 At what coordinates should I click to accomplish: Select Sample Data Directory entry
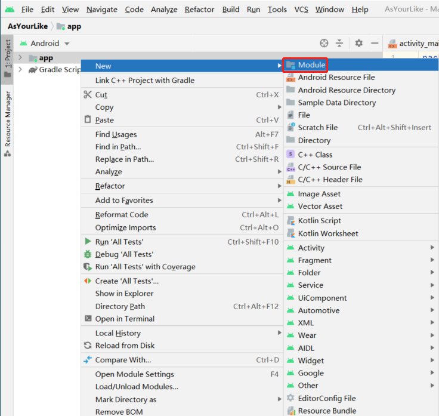(361, 103)
